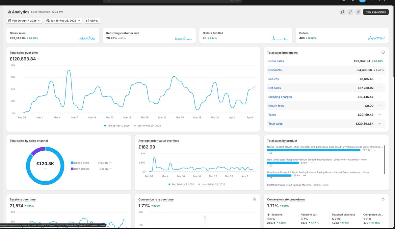Click the auto-refresh icon button

(342, 12)
